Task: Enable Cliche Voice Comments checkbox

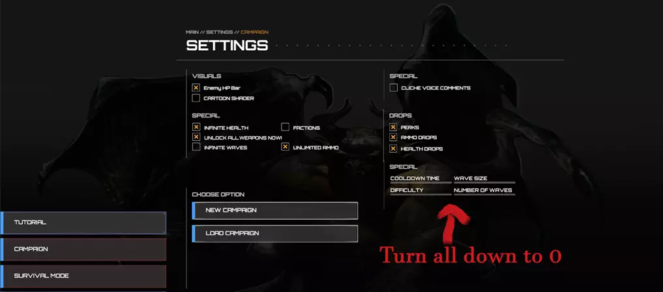Action: 393,88
